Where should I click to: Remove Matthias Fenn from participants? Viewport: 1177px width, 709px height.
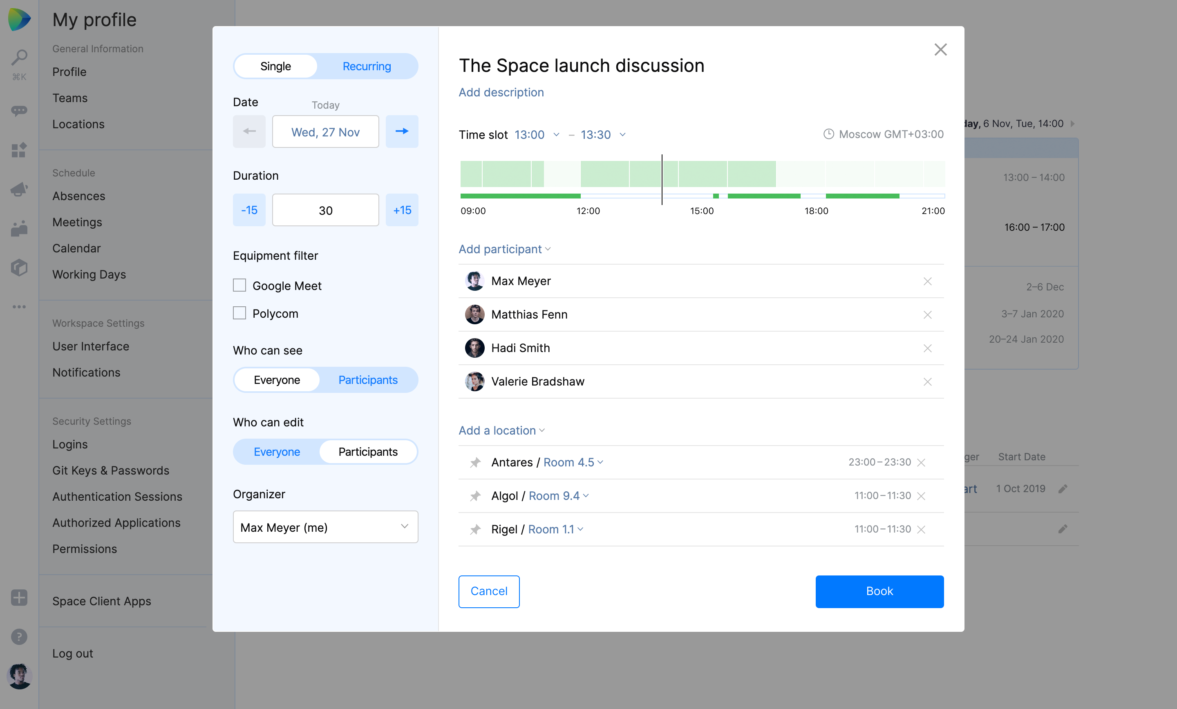tap(927, 314)
